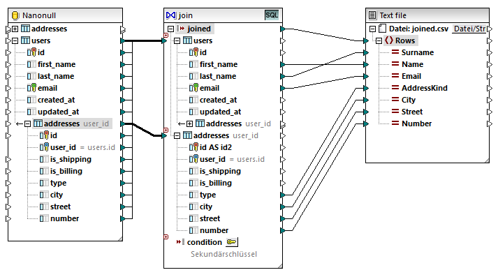Click Rows input connector in Text file

[366, 40]
